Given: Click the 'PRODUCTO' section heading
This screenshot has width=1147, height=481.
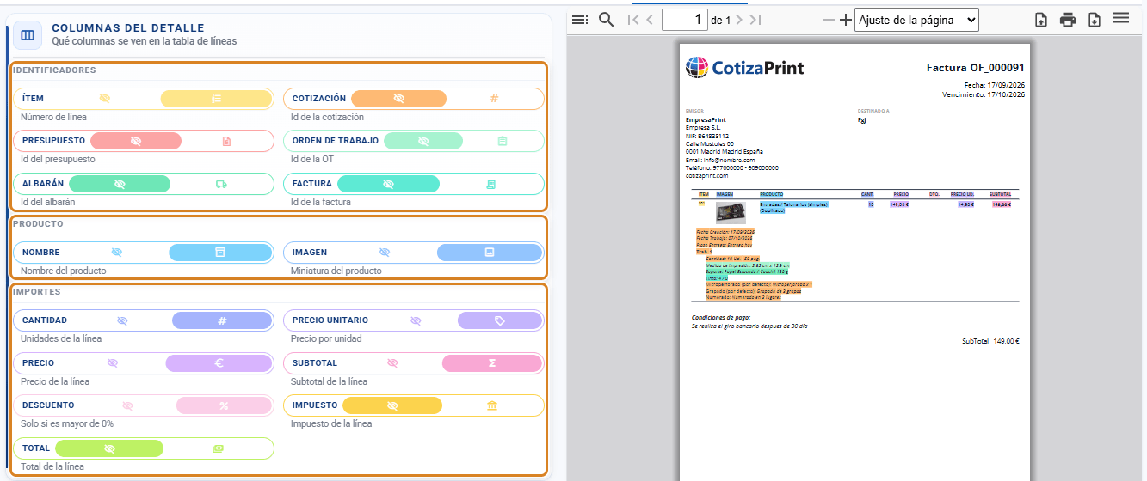Looking at the screenshot, I should pos(39,224).
